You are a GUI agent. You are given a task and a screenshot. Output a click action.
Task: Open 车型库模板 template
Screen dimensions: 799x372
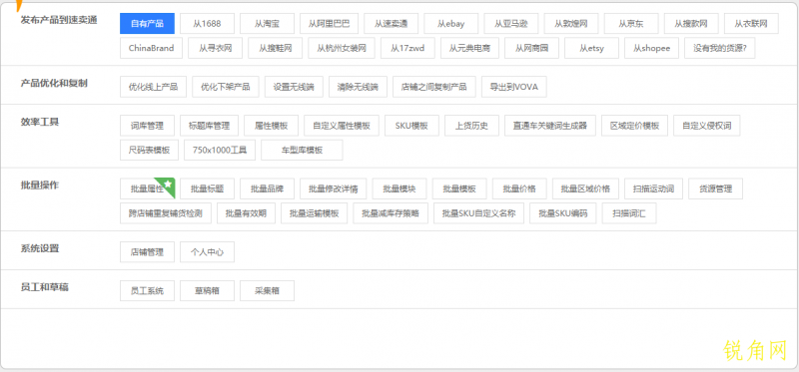(x=303, y=151)
